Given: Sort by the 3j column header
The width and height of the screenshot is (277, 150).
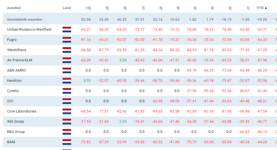Looking at the screenshot, I should click(x=212, y=8).
